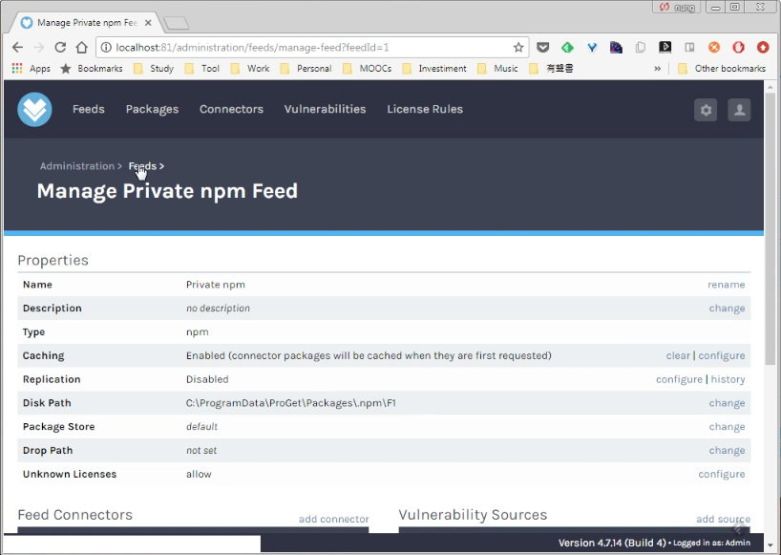Open the Packages navigation menu
Screen dimensions: 781x555
click(152, 109)
